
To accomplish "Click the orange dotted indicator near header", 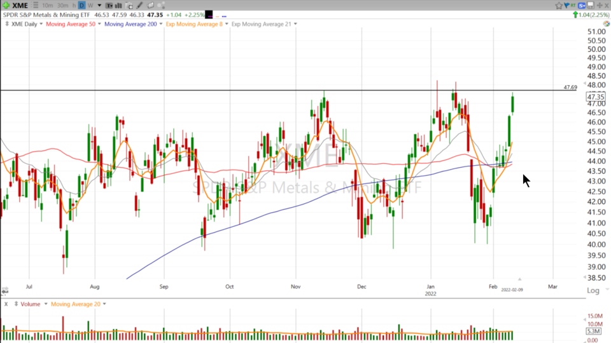I will [x=217, y=17].
